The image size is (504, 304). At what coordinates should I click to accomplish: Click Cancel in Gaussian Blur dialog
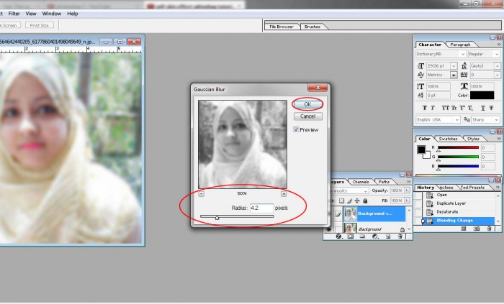[x=307, y=116]
